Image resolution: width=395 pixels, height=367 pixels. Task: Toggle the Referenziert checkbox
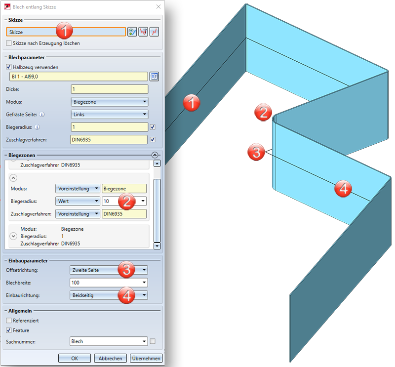(9, 321)
